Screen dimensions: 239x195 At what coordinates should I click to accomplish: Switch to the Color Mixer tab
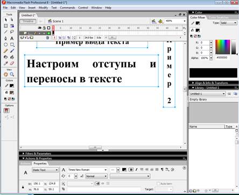(x=198, y=17)
